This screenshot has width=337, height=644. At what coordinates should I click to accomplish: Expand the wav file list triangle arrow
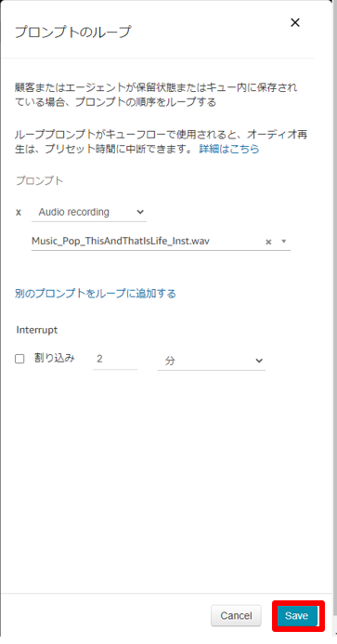pos(284,242)
